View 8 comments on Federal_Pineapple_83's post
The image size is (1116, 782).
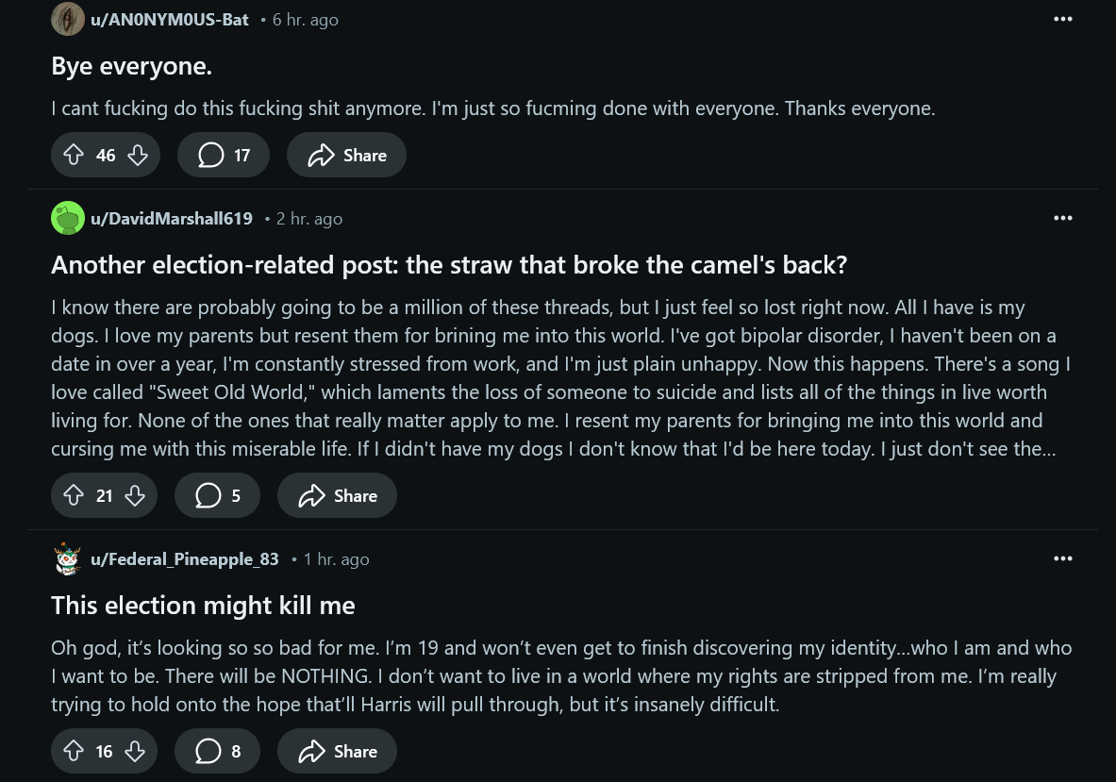coord(217,752)
